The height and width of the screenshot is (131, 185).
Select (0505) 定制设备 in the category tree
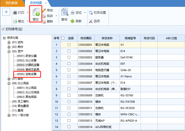[26, 74]
